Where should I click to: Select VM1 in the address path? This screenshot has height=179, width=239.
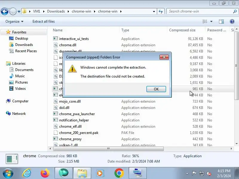(x=36, y=11)
